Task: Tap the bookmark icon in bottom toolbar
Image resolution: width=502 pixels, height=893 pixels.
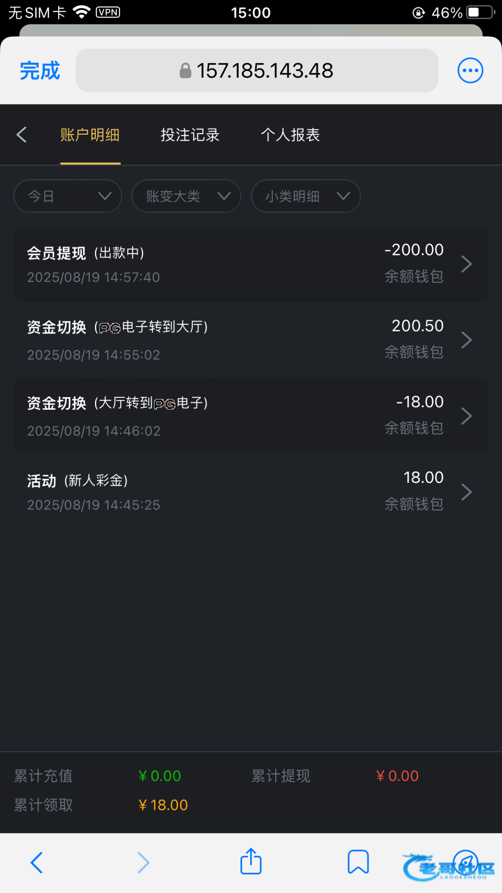Action: click(x=358, y=862)
